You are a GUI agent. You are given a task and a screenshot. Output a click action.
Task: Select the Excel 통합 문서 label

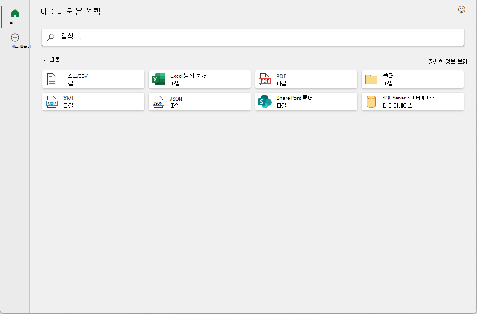click(x=188, y=76)
